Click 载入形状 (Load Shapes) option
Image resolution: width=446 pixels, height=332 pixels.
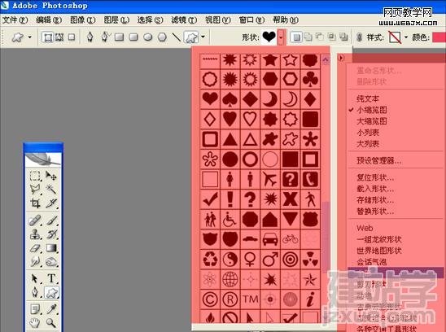pyautogui.click(x=375, y=189)
